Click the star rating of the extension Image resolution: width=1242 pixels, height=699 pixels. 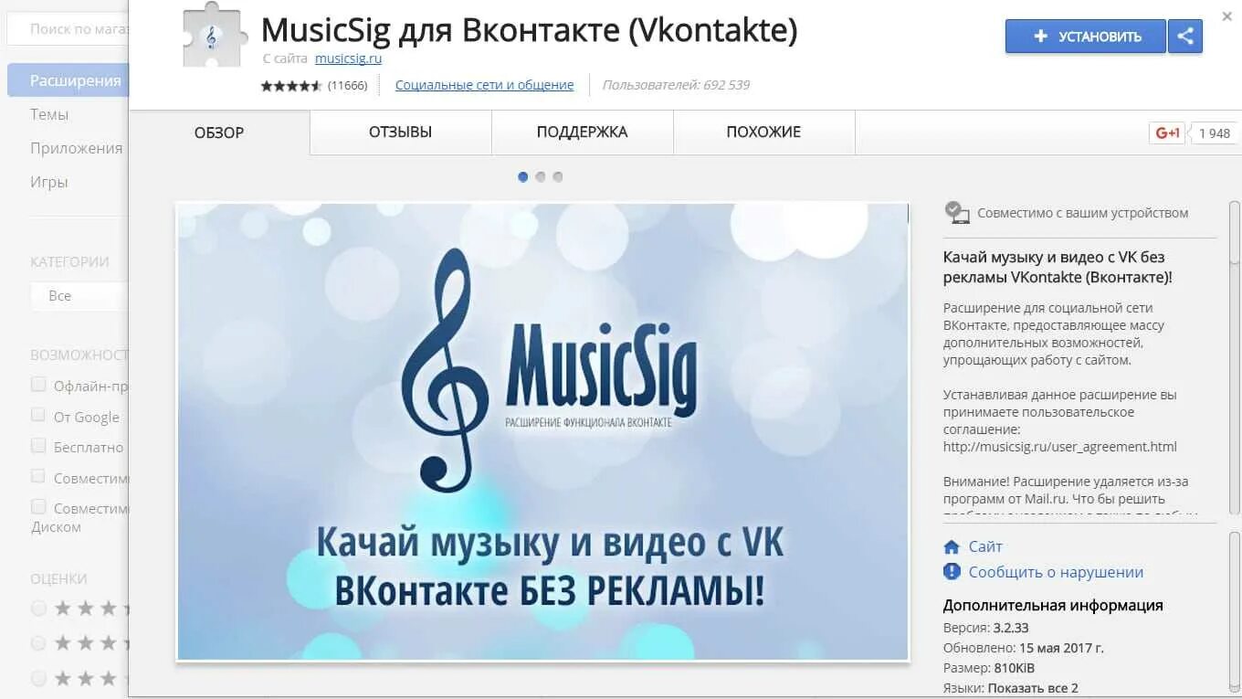291,85
